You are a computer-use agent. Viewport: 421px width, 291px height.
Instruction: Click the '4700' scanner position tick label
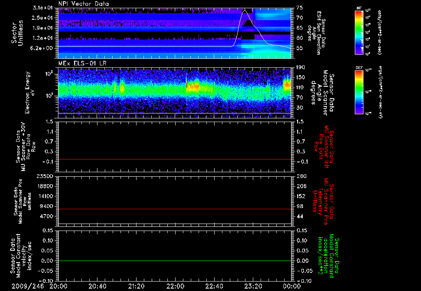tap(46, 216)
